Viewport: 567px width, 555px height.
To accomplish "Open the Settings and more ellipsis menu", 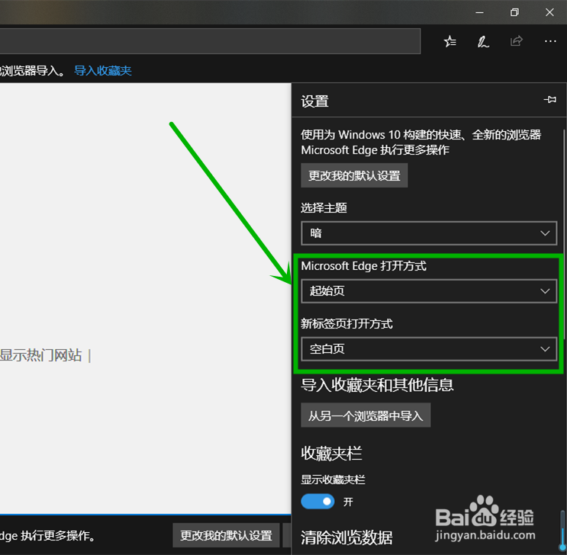I will point(550,42).
